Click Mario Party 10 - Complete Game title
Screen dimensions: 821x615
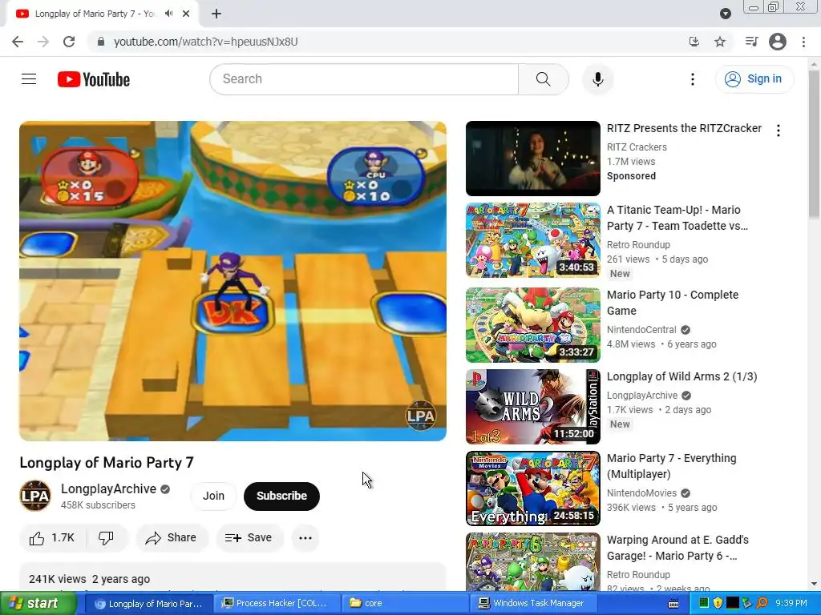click(673, 302)
